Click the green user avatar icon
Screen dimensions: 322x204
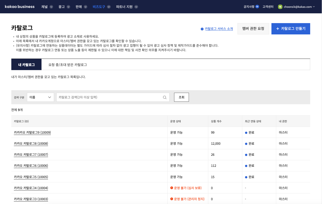coord(280,7)
